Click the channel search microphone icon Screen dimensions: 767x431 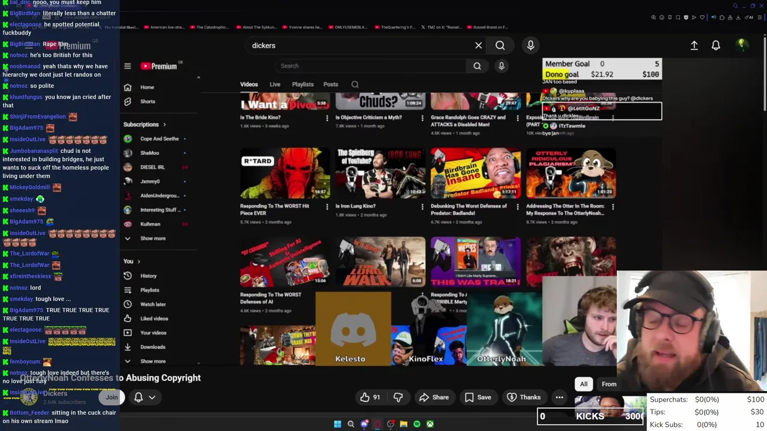502,66
